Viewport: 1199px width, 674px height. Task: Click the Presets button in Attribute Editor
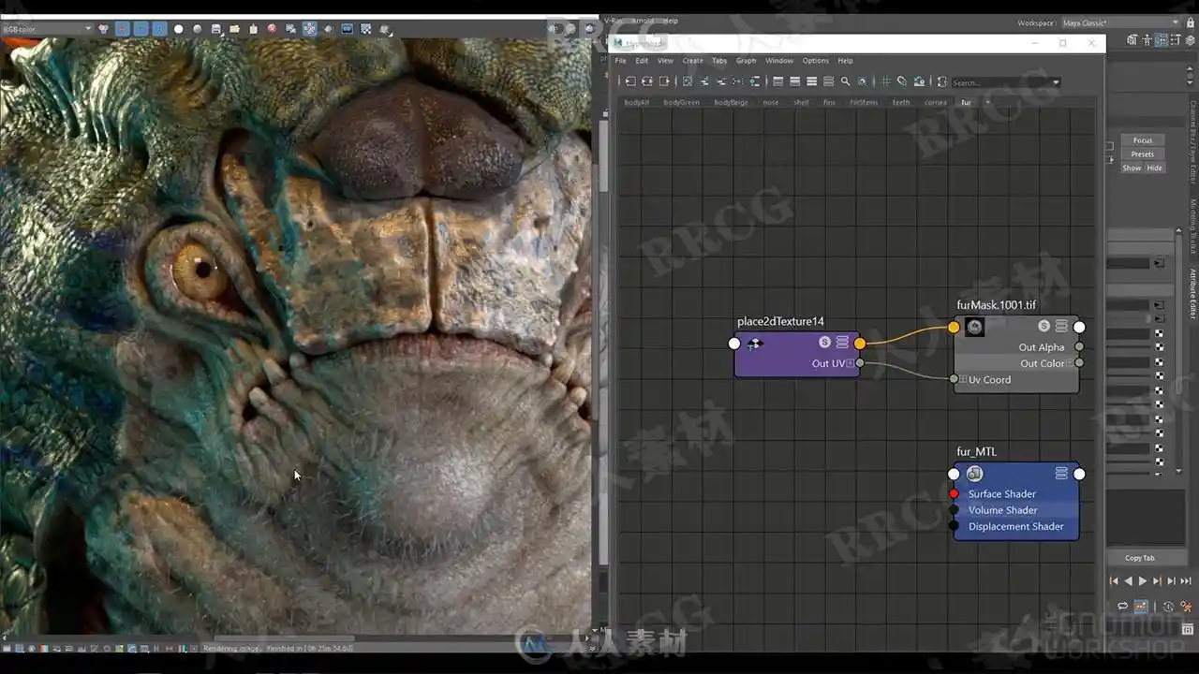coord(1143,154)
